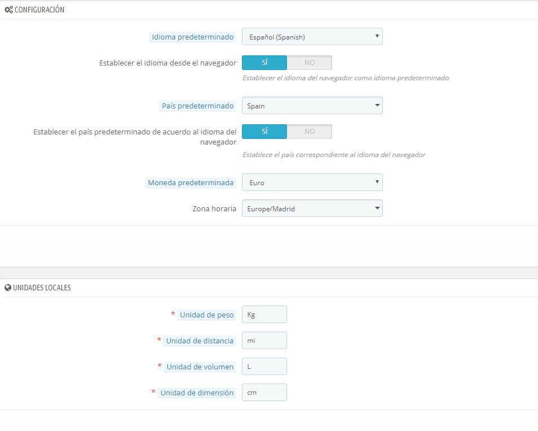
Task: Click the Unidad de volumen field
Action: [264, 367]
